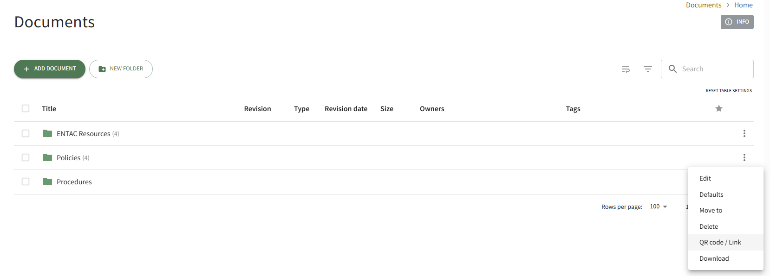Tick the Procedures row checkbox
The image size is (770, 276).
(x=26, y=182)
